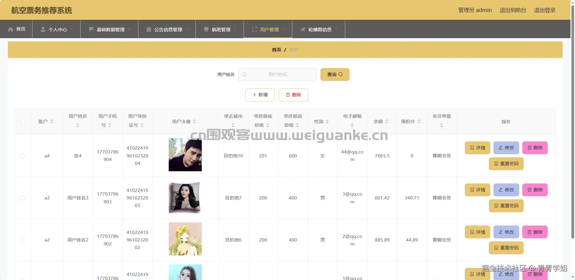Click the 首页 breadcrumb link

[x=276, y=50]
